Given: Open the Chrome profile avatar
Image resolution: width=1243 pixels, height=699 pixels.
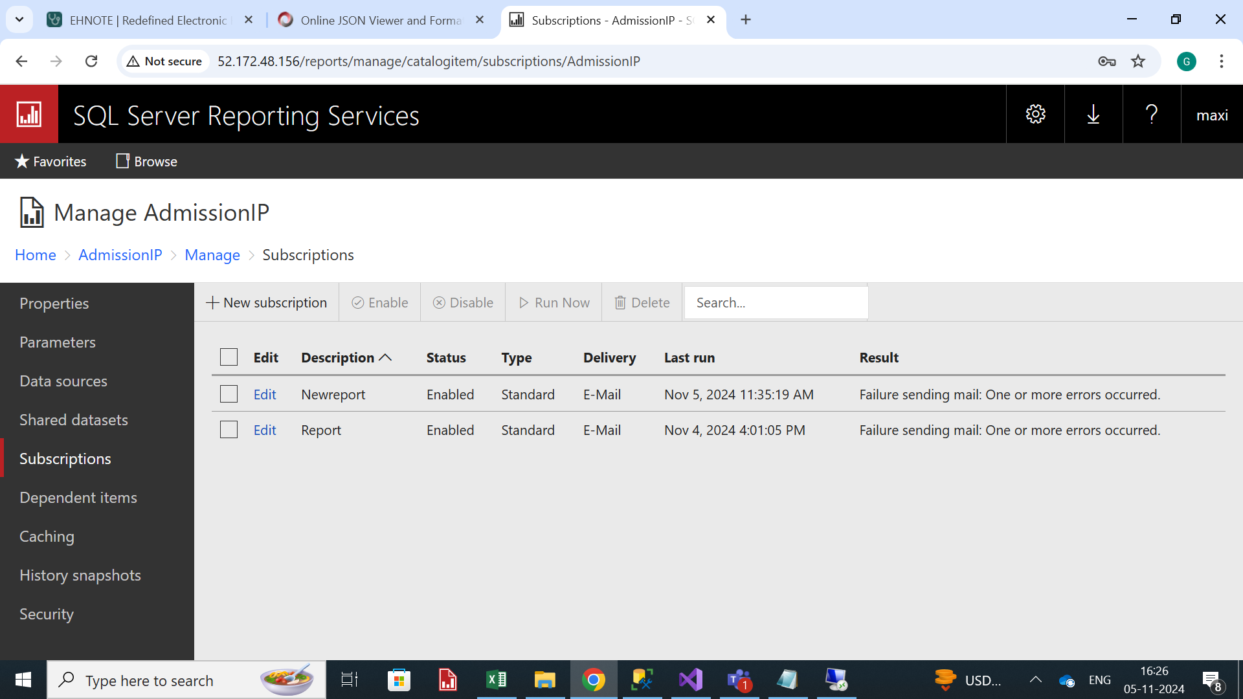Looking at the screenshot, I should click(x=1187, y=61).
